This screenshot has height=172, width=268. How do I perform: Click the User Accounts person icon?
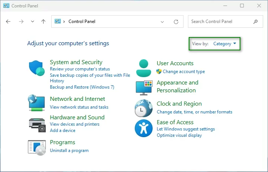[144, 68]
